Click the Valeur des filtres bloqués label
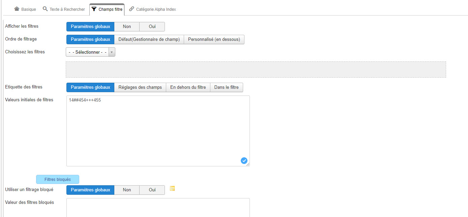The height and width of the screenshot is (217, 468). (30, 202)
